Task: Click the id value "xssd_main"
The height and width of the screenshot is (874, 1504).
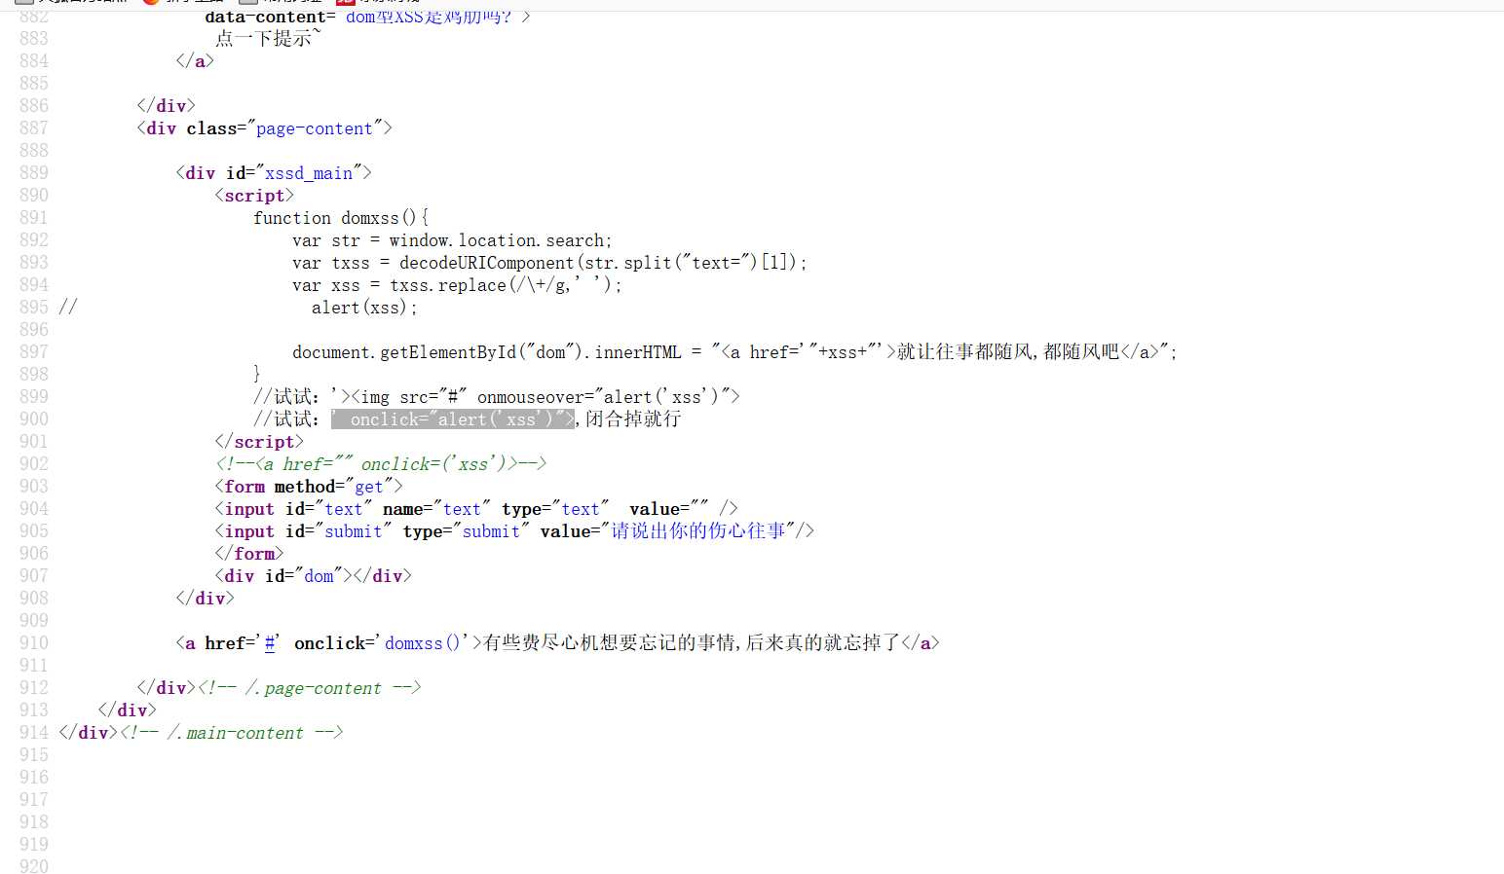Action: click(309, 173)
